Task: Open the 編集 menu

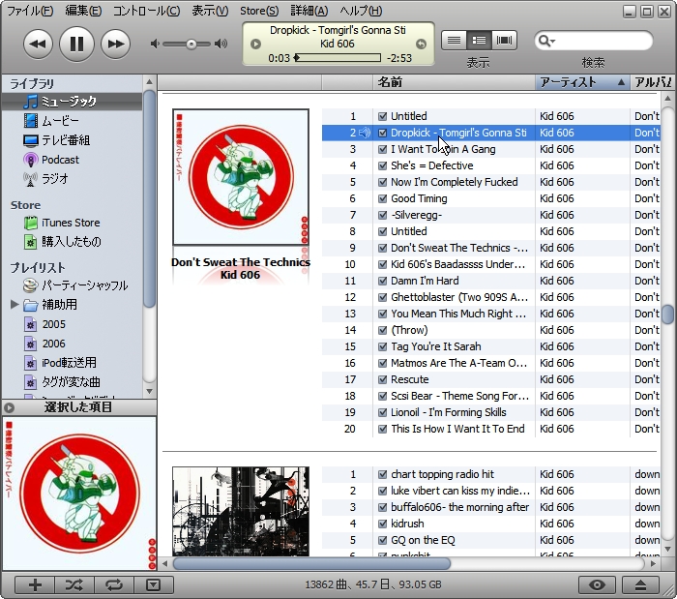Action: tap(83, 11)
